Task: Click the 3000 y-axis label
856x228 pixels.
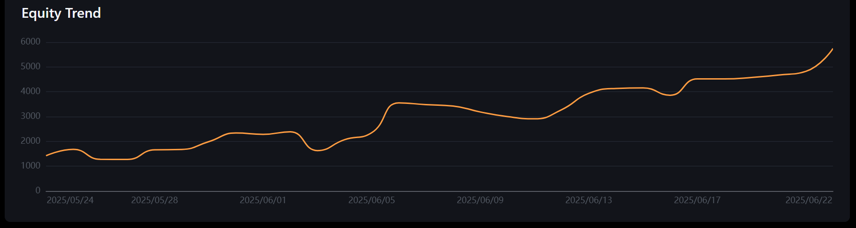Action: pos(31,116)
